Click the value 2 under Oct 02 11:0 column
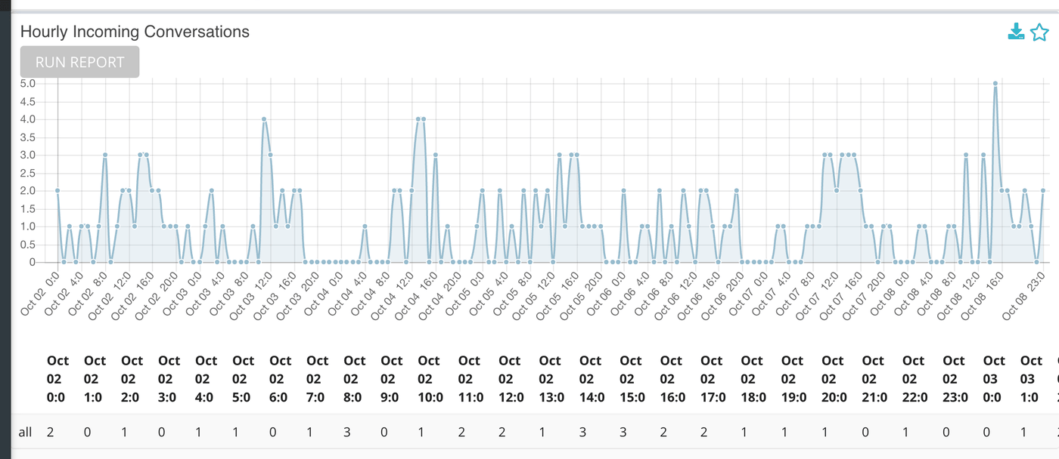This screenshot has width=1059, height=459. 462,432
